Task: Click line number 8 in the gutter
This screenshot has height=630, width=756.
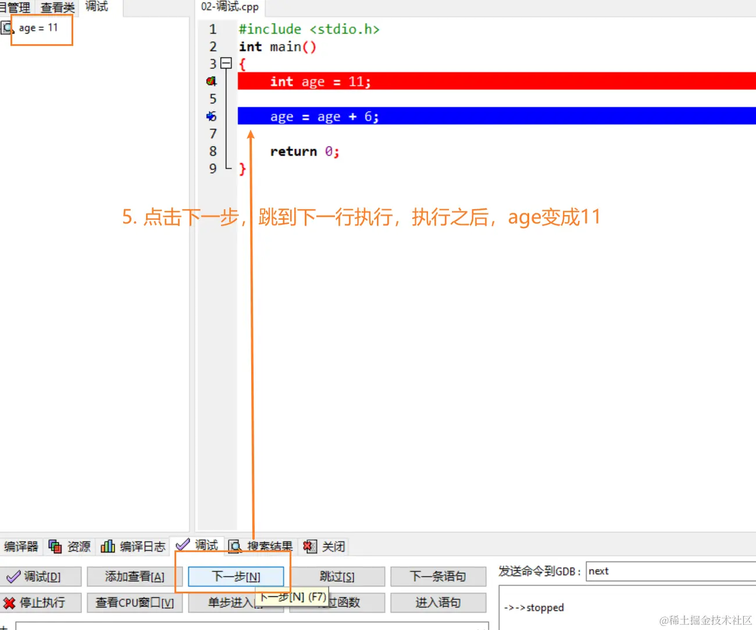Action: click(213, 151)
